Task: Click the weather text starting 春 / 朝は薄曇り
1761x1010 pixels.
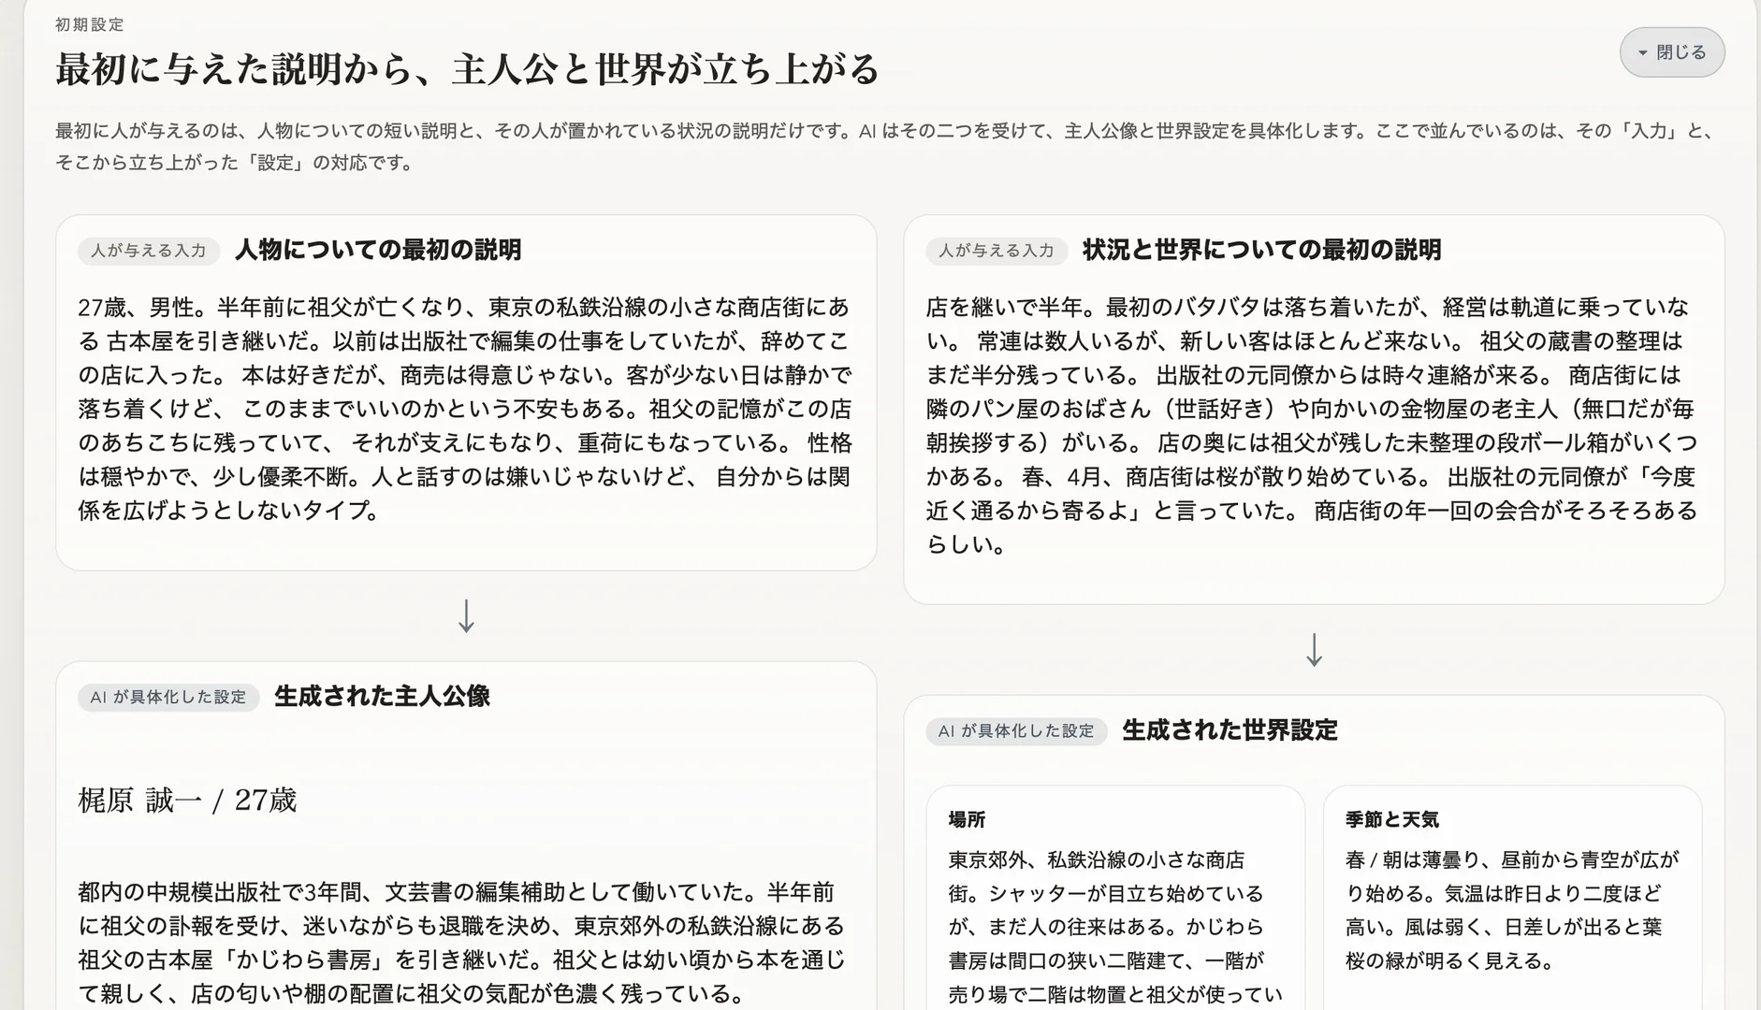Action: click(x=1512, y=910)
